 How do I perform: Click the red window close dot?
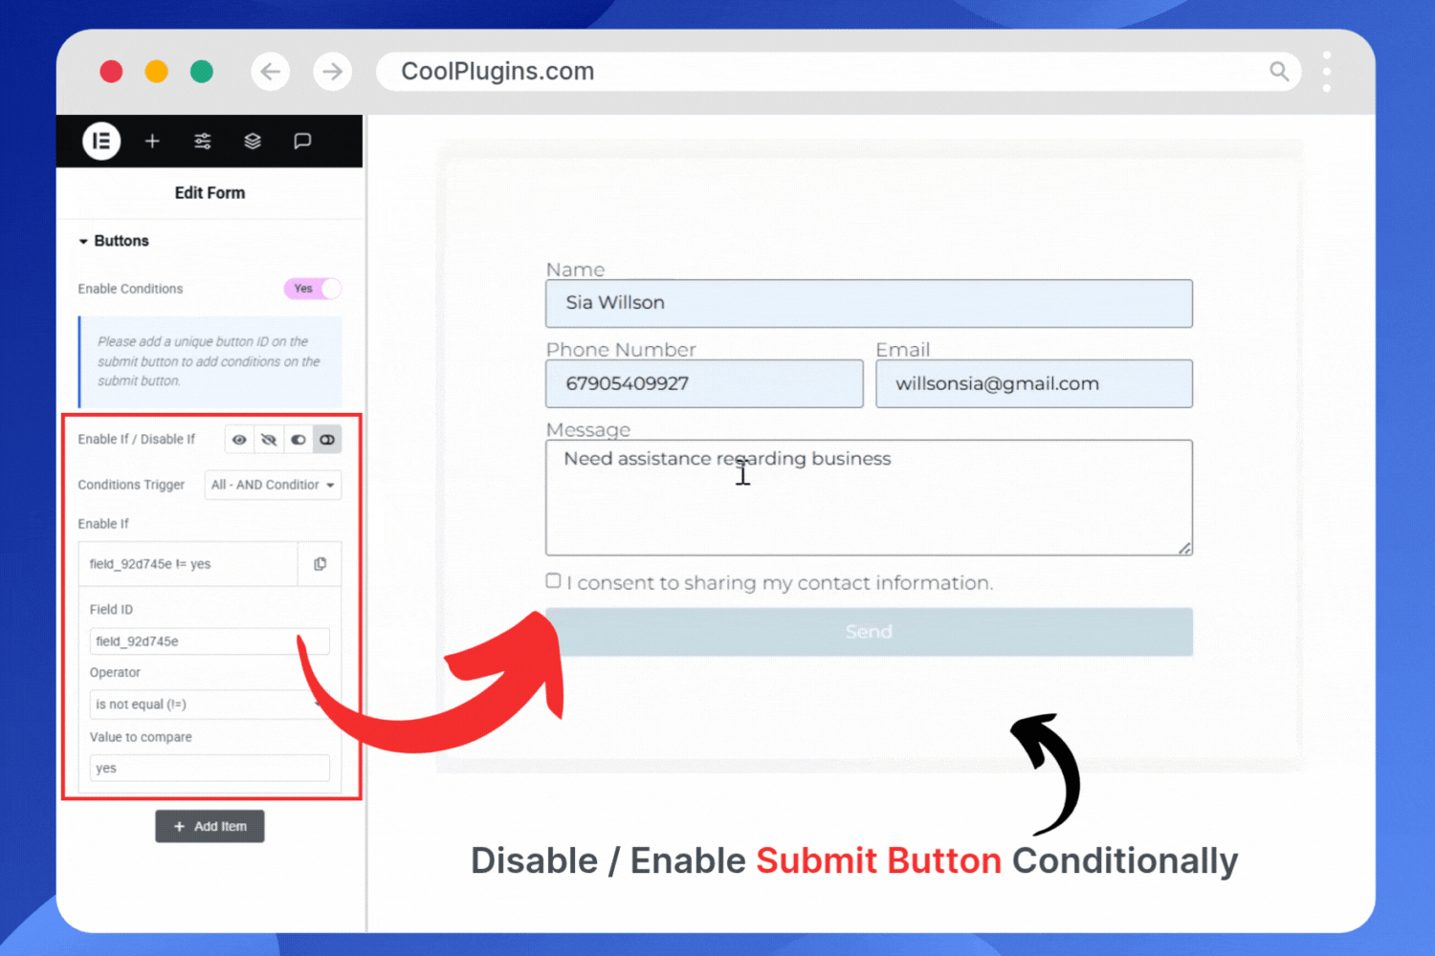(x=111, y=72)
